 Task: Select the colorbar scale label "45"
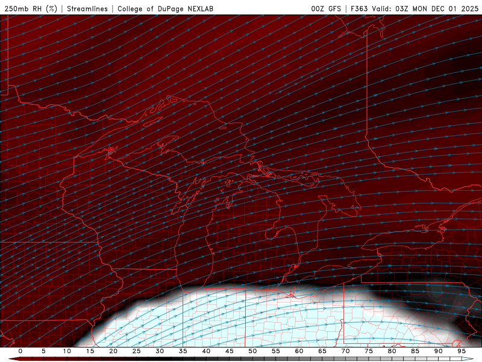coord(230,351)
